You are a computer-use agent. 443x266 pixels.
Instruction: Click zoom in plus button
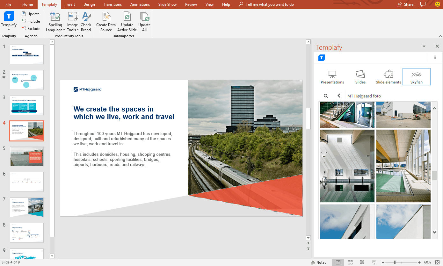(419, 262)
